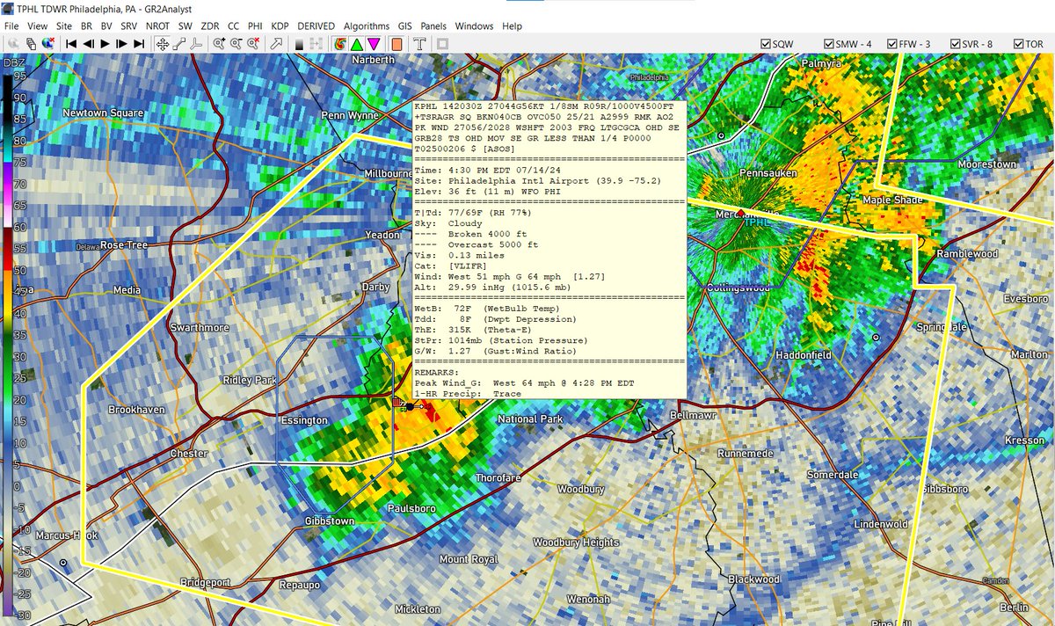Select the cross-section tool icon
This screenshot has width=1055, height=626.
196,43
